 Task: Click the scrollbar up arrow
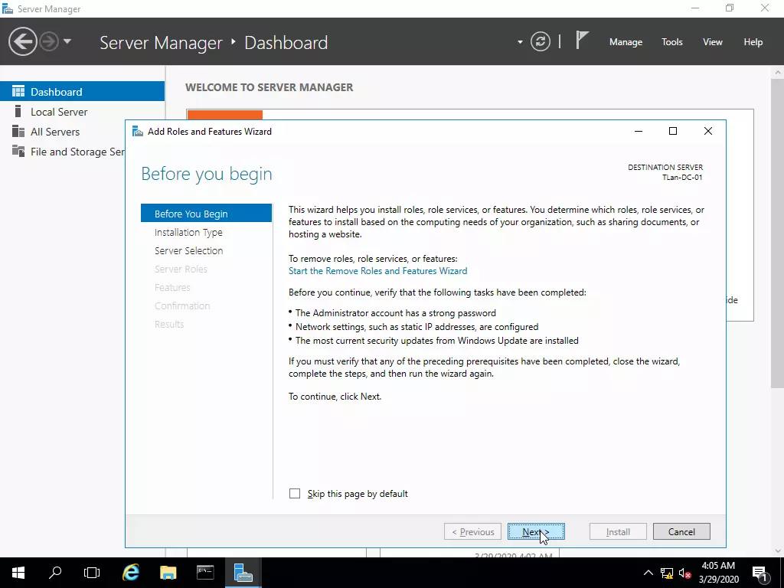pos(778,72)
